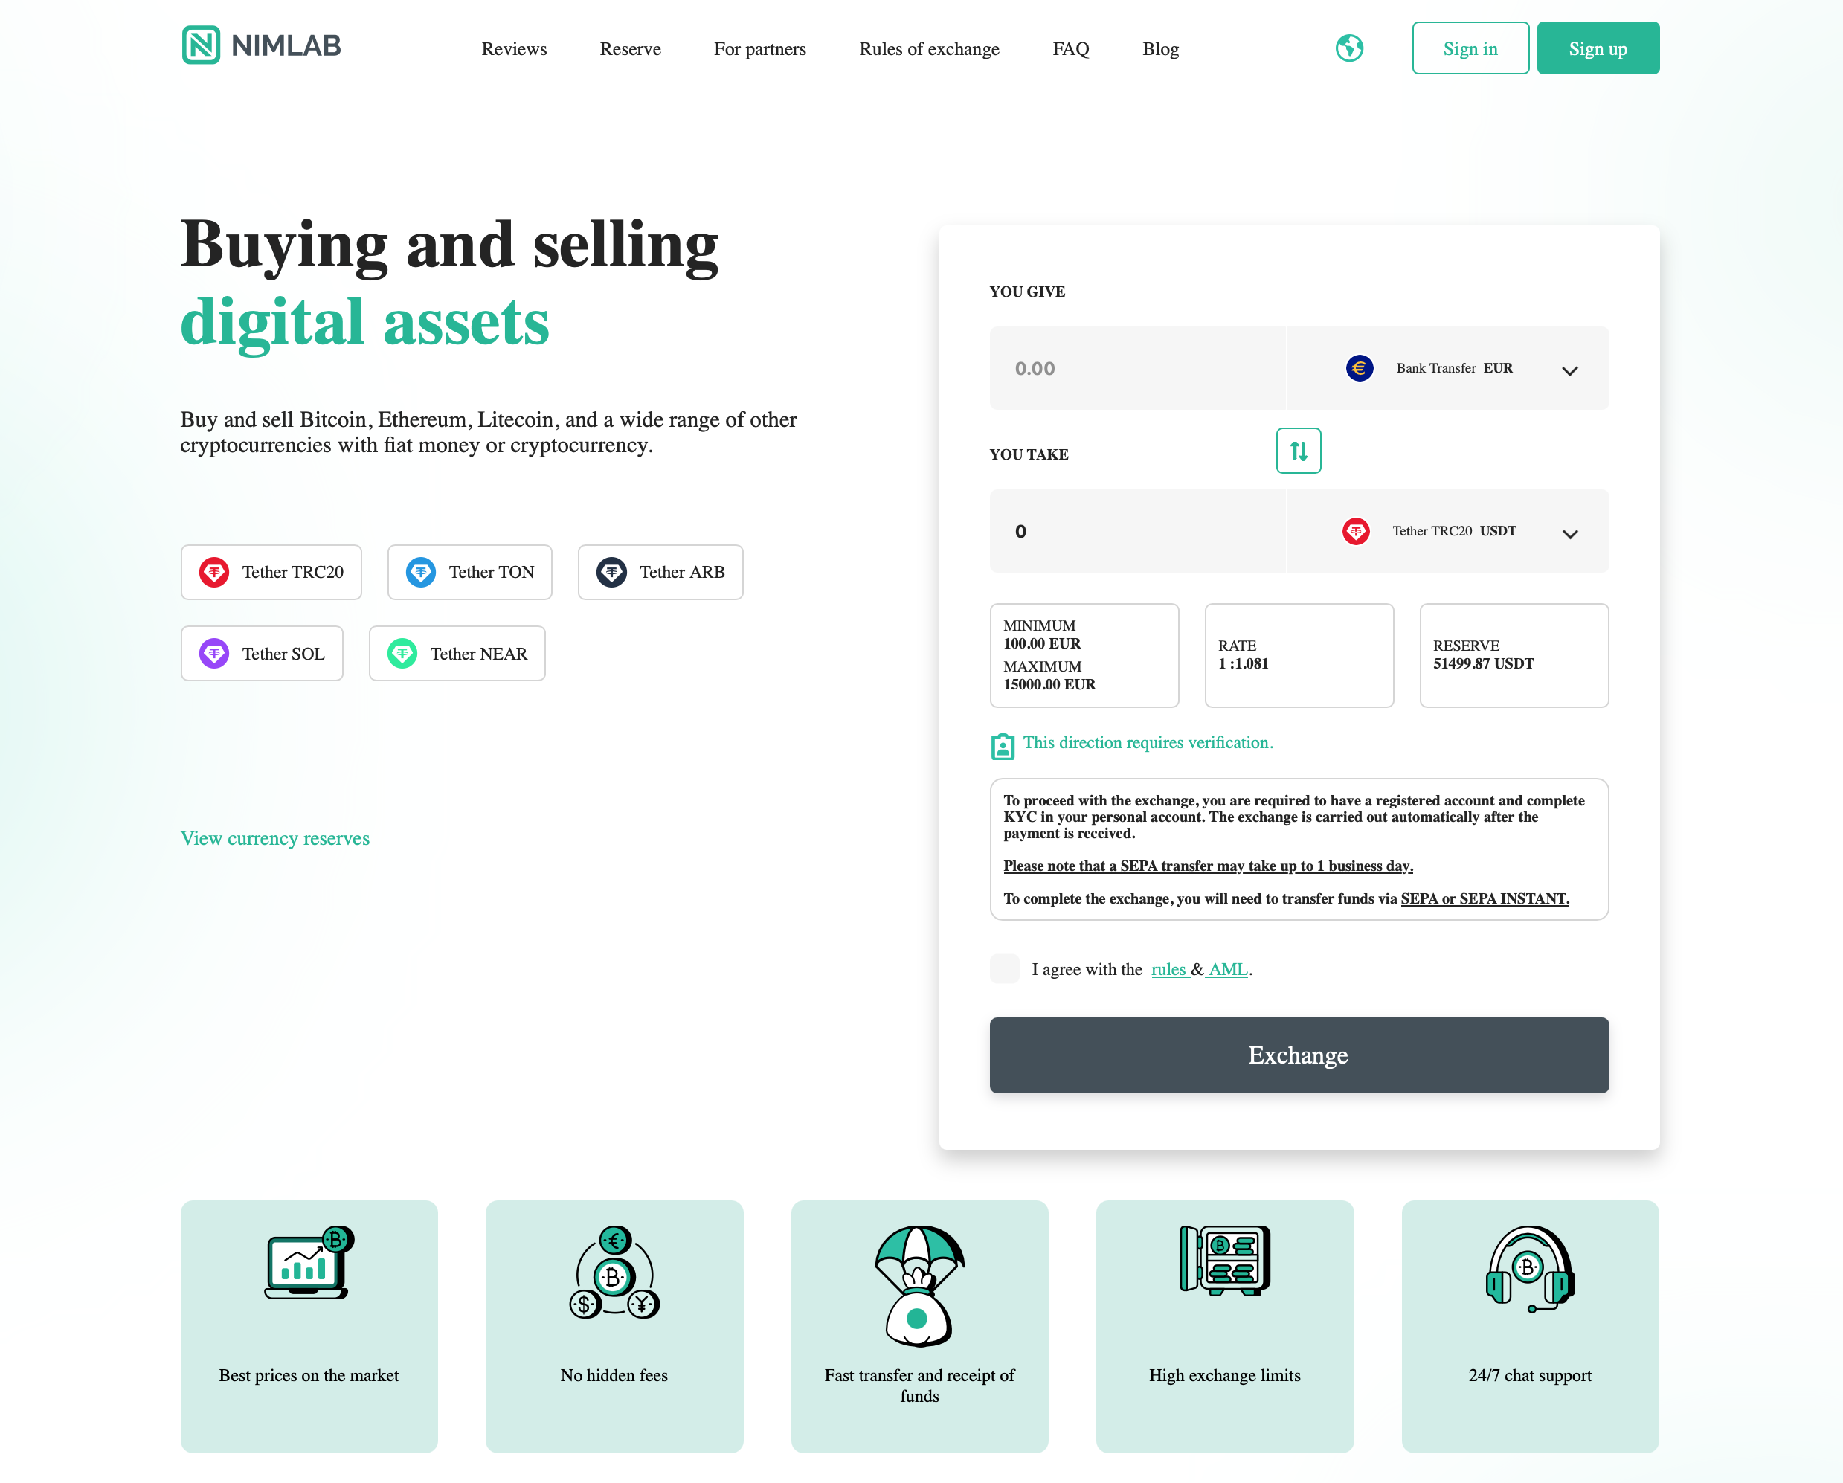Open the FAQ page
Screen dimensions: 1843x1483
(1070, 49)
